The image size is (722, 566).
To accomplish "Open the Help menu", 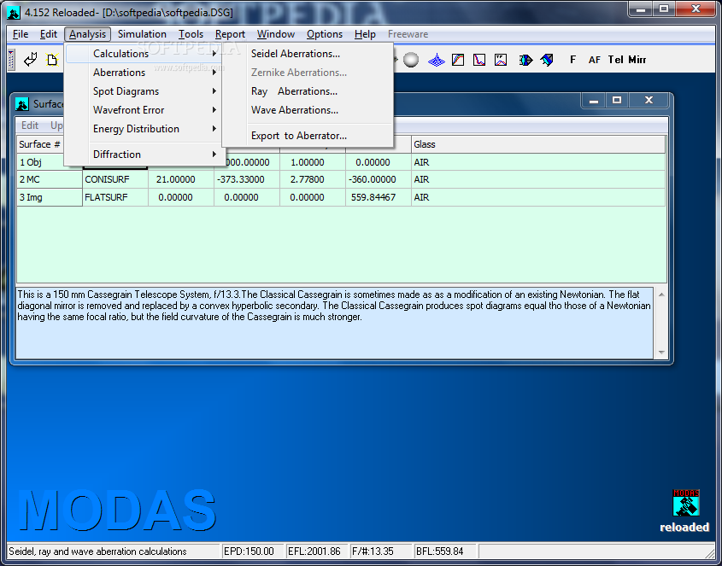I will [365, 34].
